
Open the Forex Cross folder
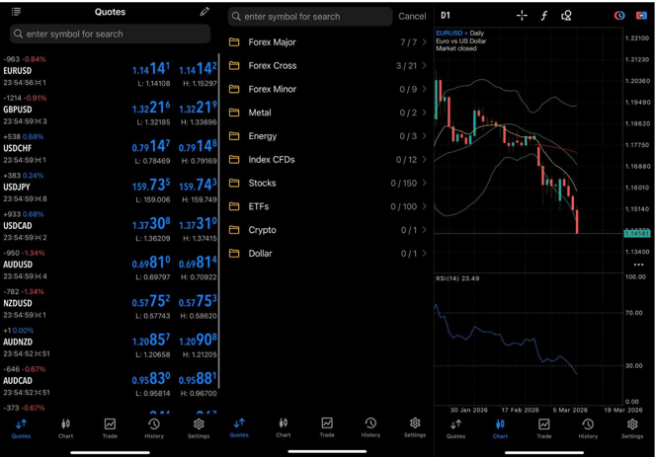(328, 65)
